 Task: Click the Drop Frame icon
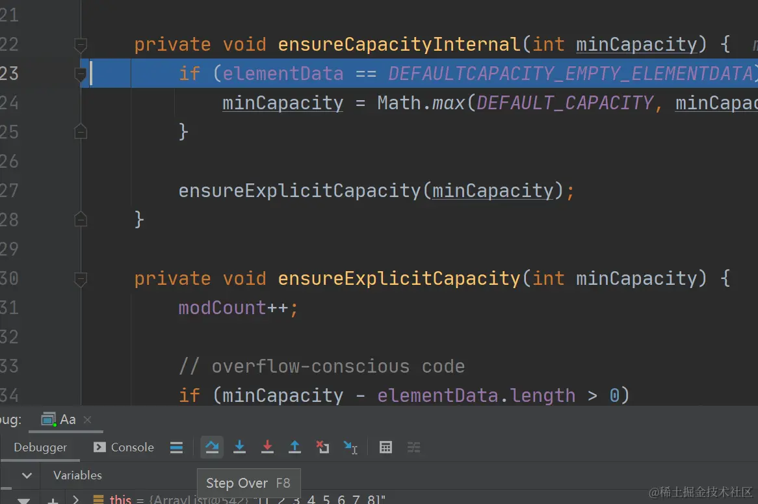pyautogui.click(x=322, y=447)
